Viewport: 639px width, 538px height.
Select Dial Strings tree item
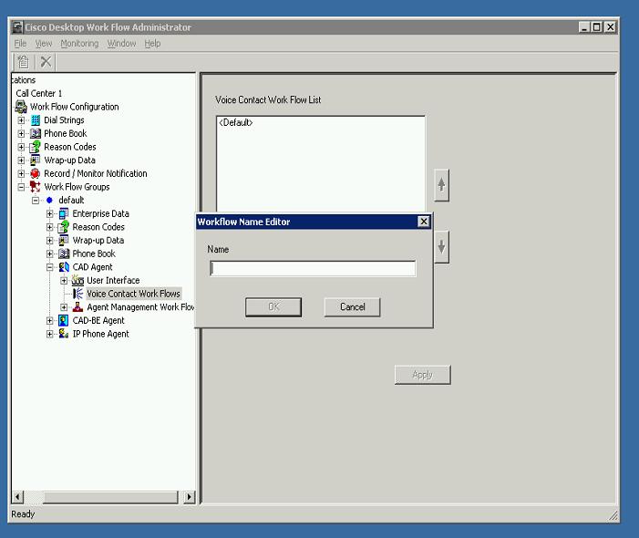coord(64,120)
